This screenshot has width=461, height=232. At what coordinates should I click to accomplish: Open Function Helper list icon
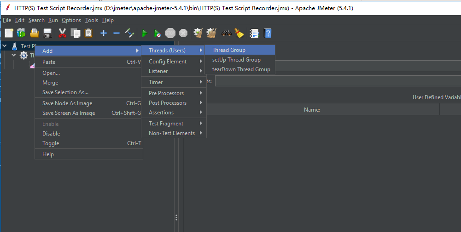click(x=254, y=33)
